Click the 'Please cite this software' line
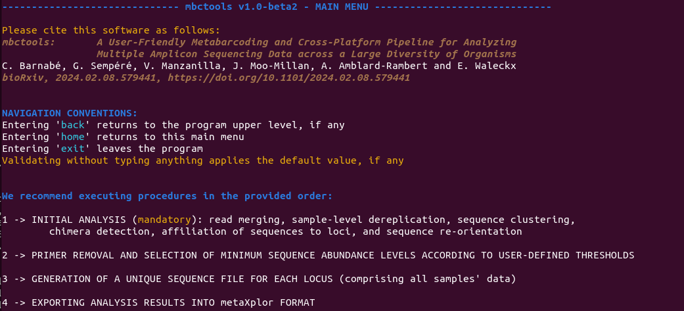Image resolution: width=684 pixels, height=311 pixels. [111, 31]
